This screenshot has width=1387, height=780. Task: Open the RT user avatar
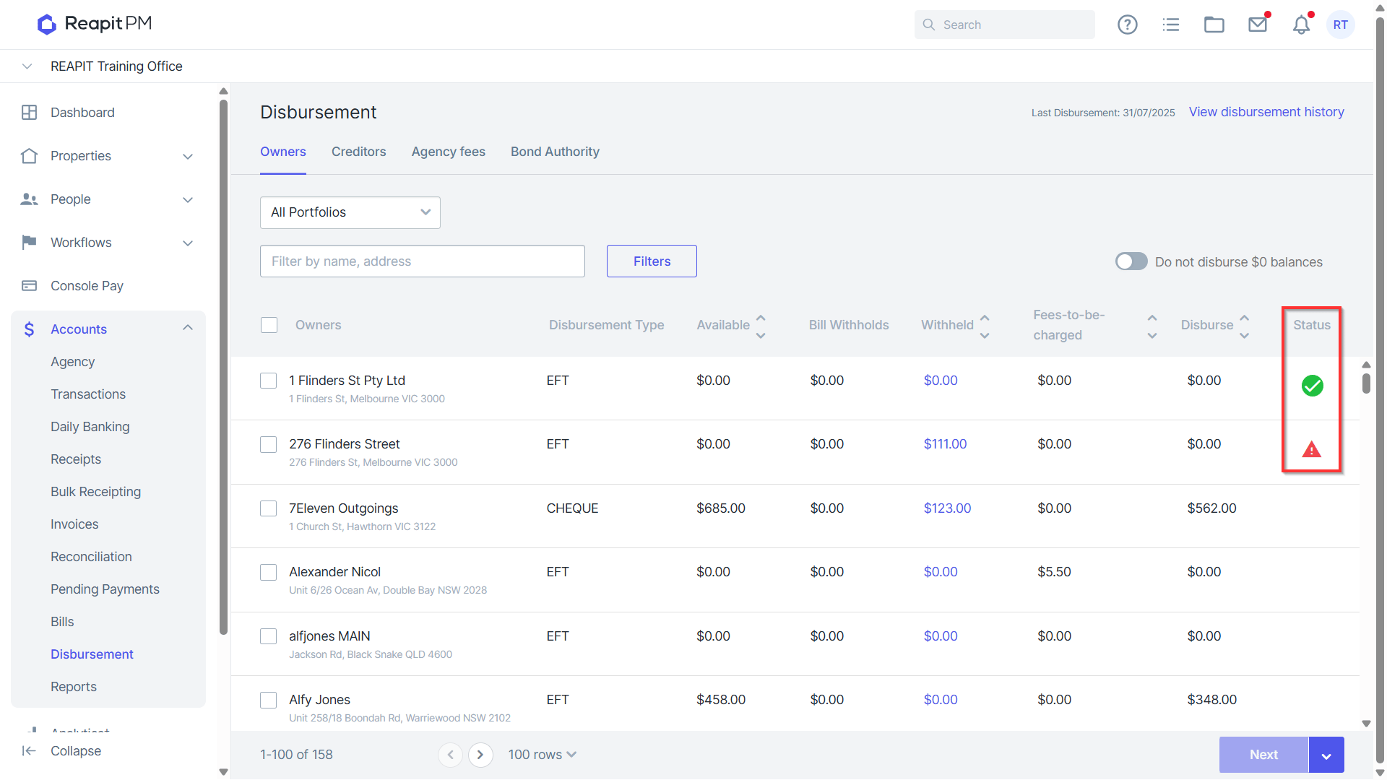pyautogui.click(x=1341, y=25)
